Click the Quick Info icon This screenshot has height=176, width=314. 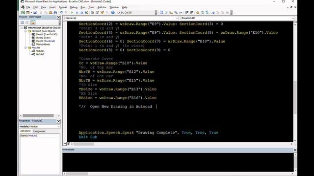(x=171, y=13)
